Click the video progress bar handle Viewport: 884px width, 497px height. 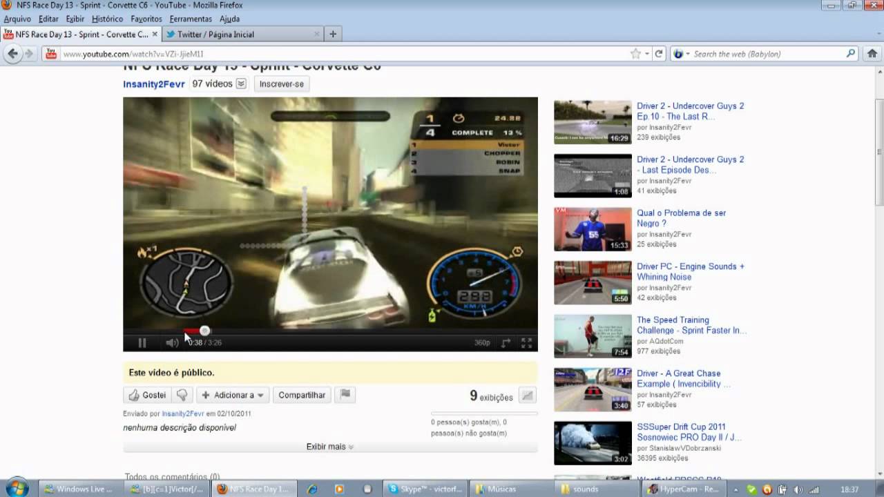click(204, 331)
